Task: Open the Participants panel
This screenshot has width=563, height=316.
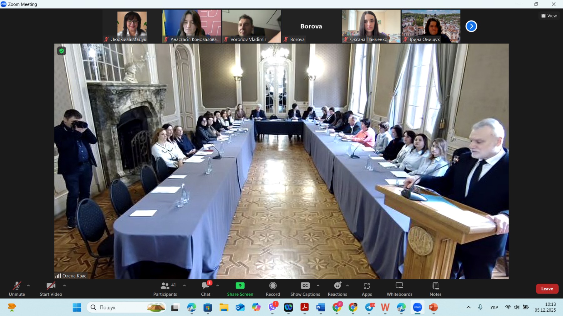Action: [165, 289]
